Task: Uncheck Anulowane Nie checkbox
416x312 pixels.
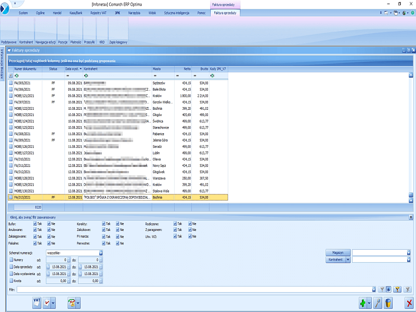Action: point(49,230)
